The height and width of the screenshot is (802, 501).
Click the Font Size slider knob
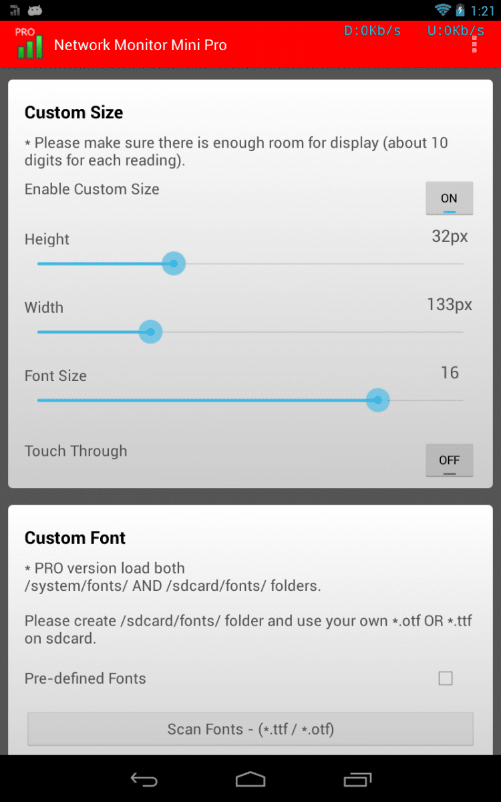(x=378, y=400)
